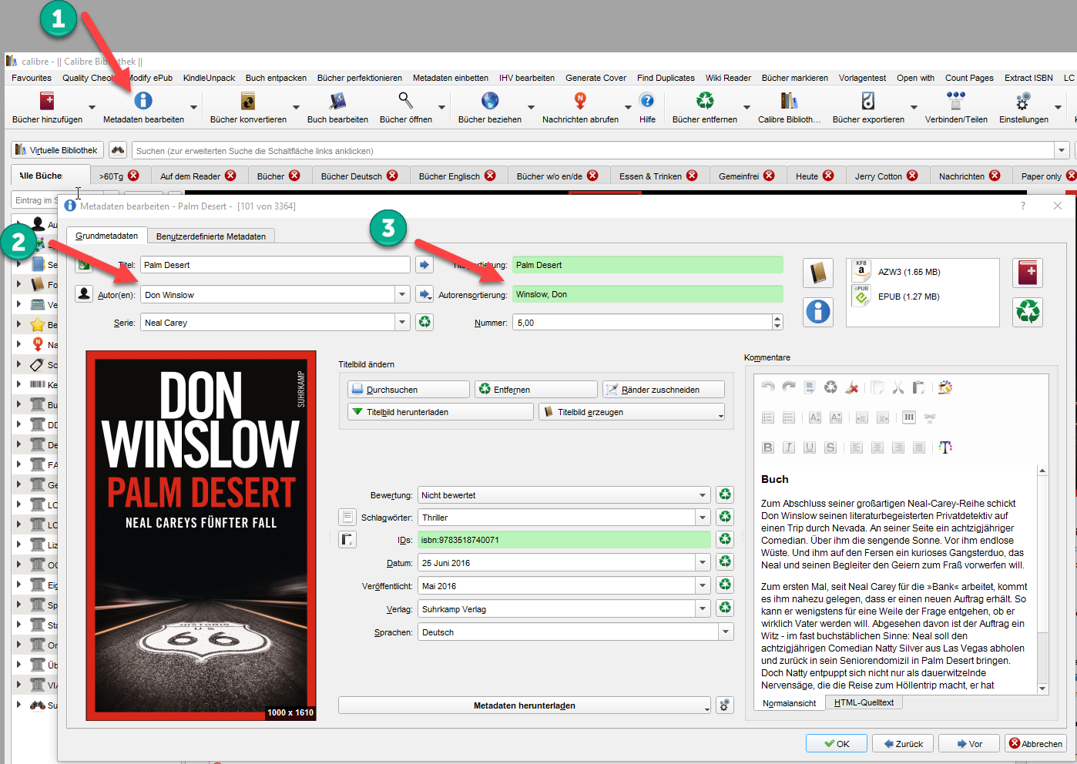The width and height of the screenshot is (1077, 764).
Task: Click the 'Bücher öffnen' magnifier icon
Action: click(x=405, y=101)
